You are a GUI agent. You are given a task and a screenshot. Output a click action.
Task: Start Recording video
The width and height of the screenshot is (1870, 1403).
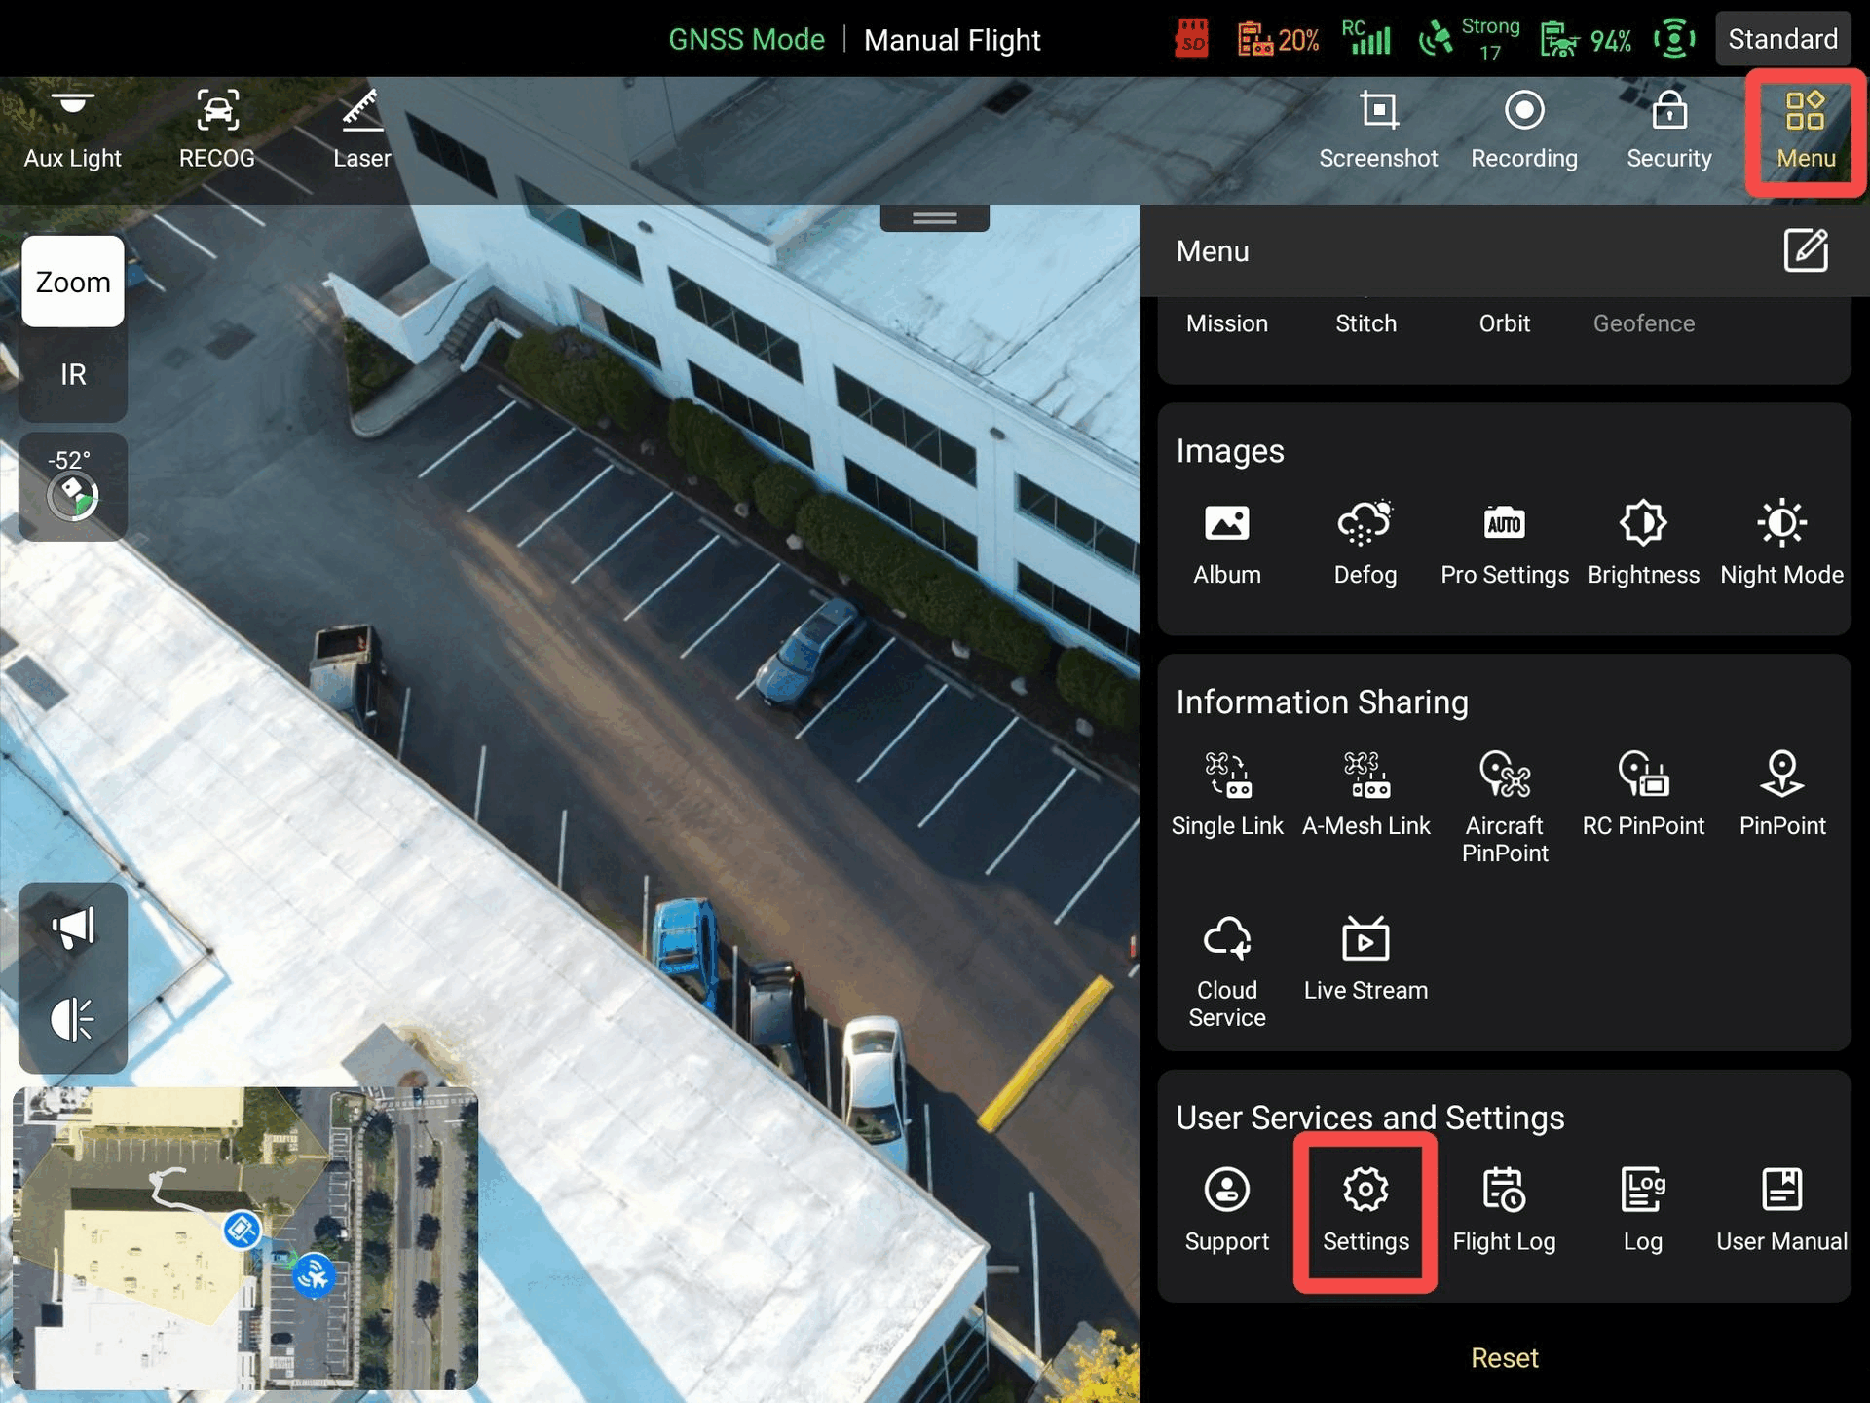point(1524,131)
